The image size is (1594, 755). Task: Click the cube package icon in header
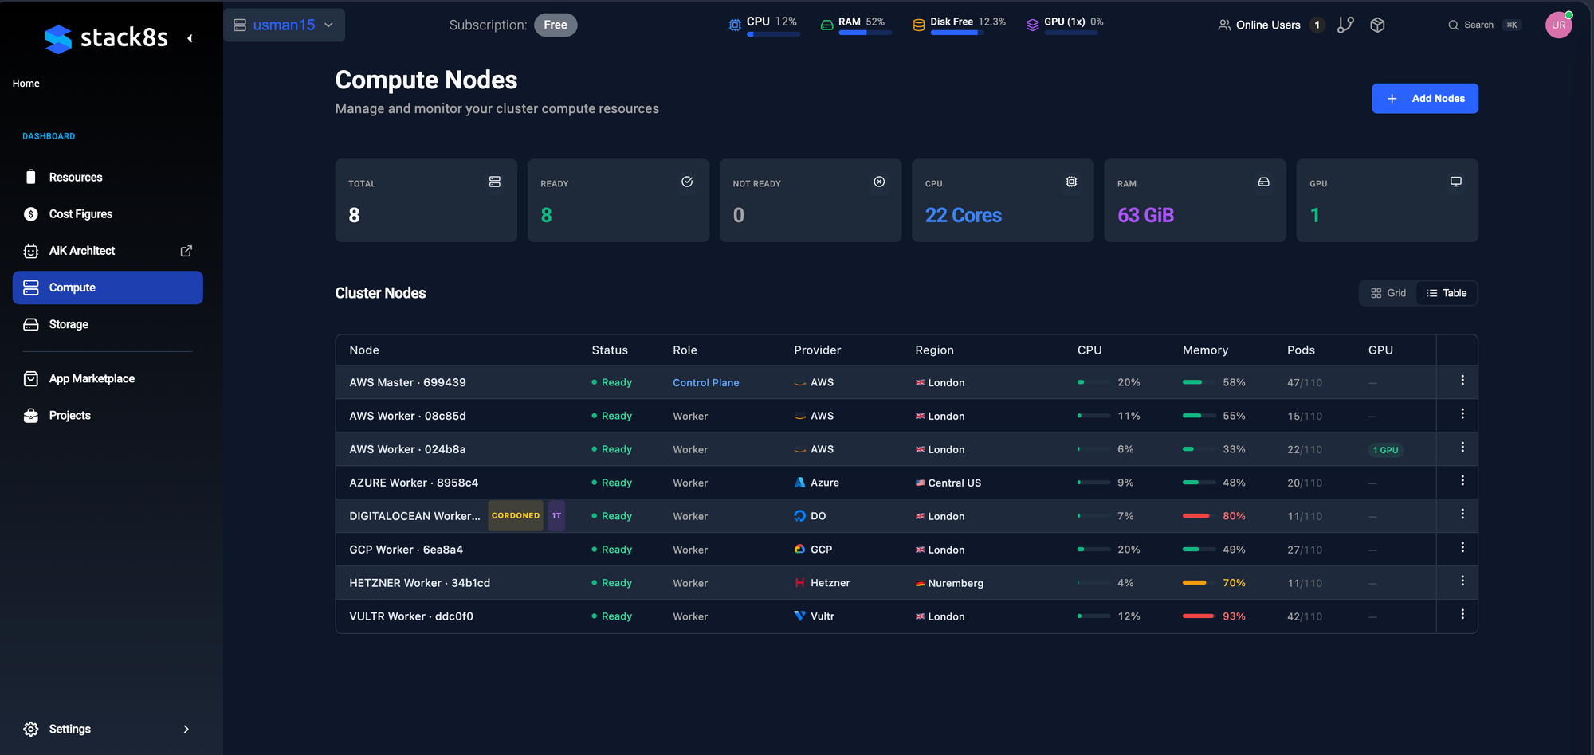[x=1377, y=25]
